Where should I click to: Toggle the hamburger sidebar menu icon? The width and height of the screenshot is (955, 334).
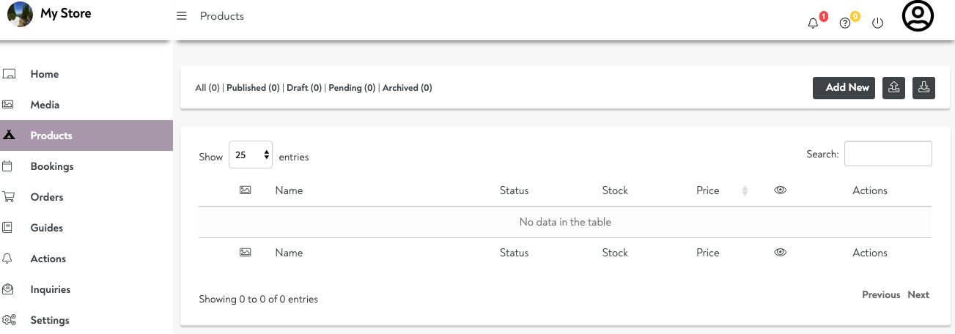click(182, 16)
